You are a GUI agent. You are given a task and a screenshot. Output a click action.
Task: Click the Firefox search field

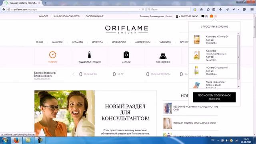168,10
